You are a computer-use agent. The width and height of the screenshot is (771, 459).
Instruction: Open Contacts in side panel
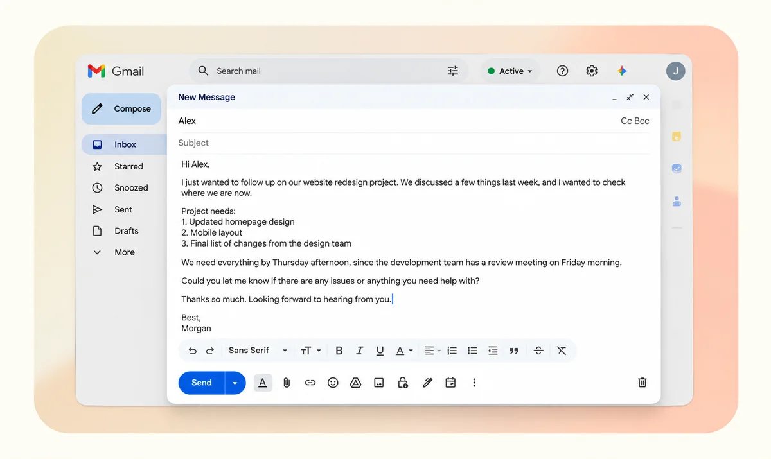677,201
